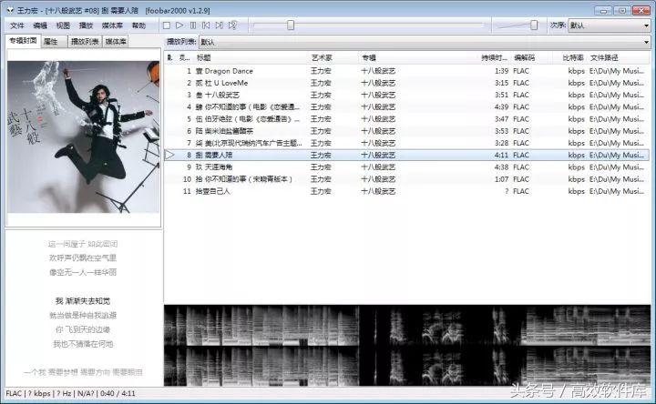Open the 帮助 menu

point(138,25)
